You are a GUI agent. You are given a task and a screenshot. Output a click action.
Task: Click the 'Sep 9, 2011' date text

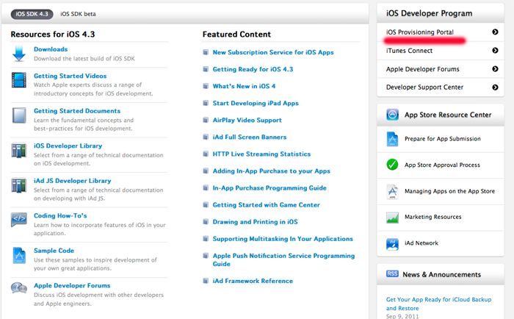coord(402,316)
